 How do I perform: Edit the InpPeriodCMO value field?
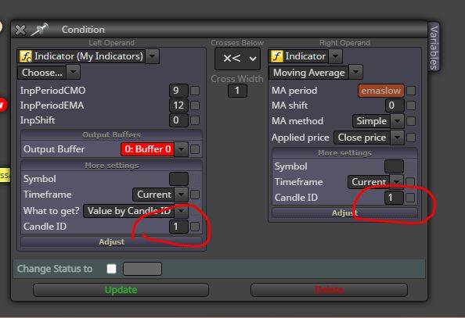178,91
